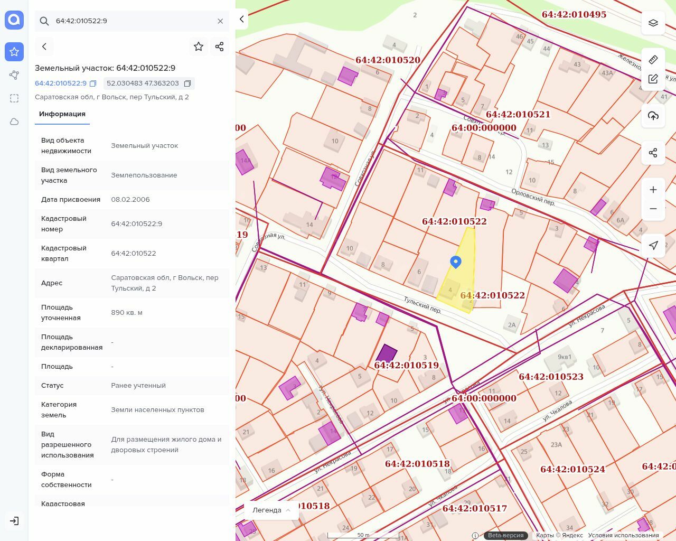Screen dimensions: 676x541
Task: Select the ruler measurement tool
Action: coord(653,59)
